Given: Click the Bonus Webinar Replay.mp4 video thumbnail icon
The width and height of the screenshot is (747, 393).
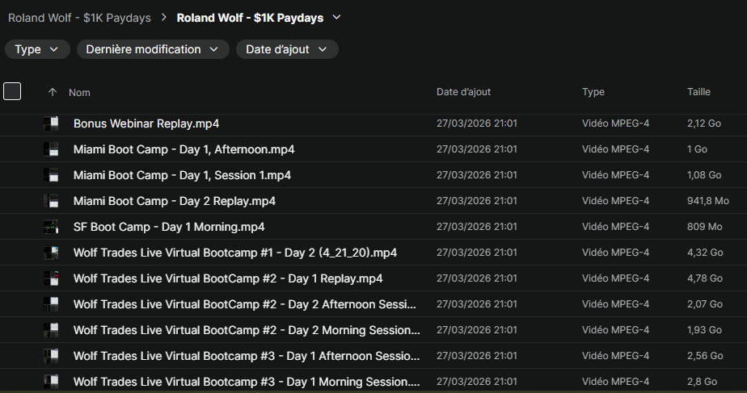Looking at the screenshot, I should coord(51,123).
